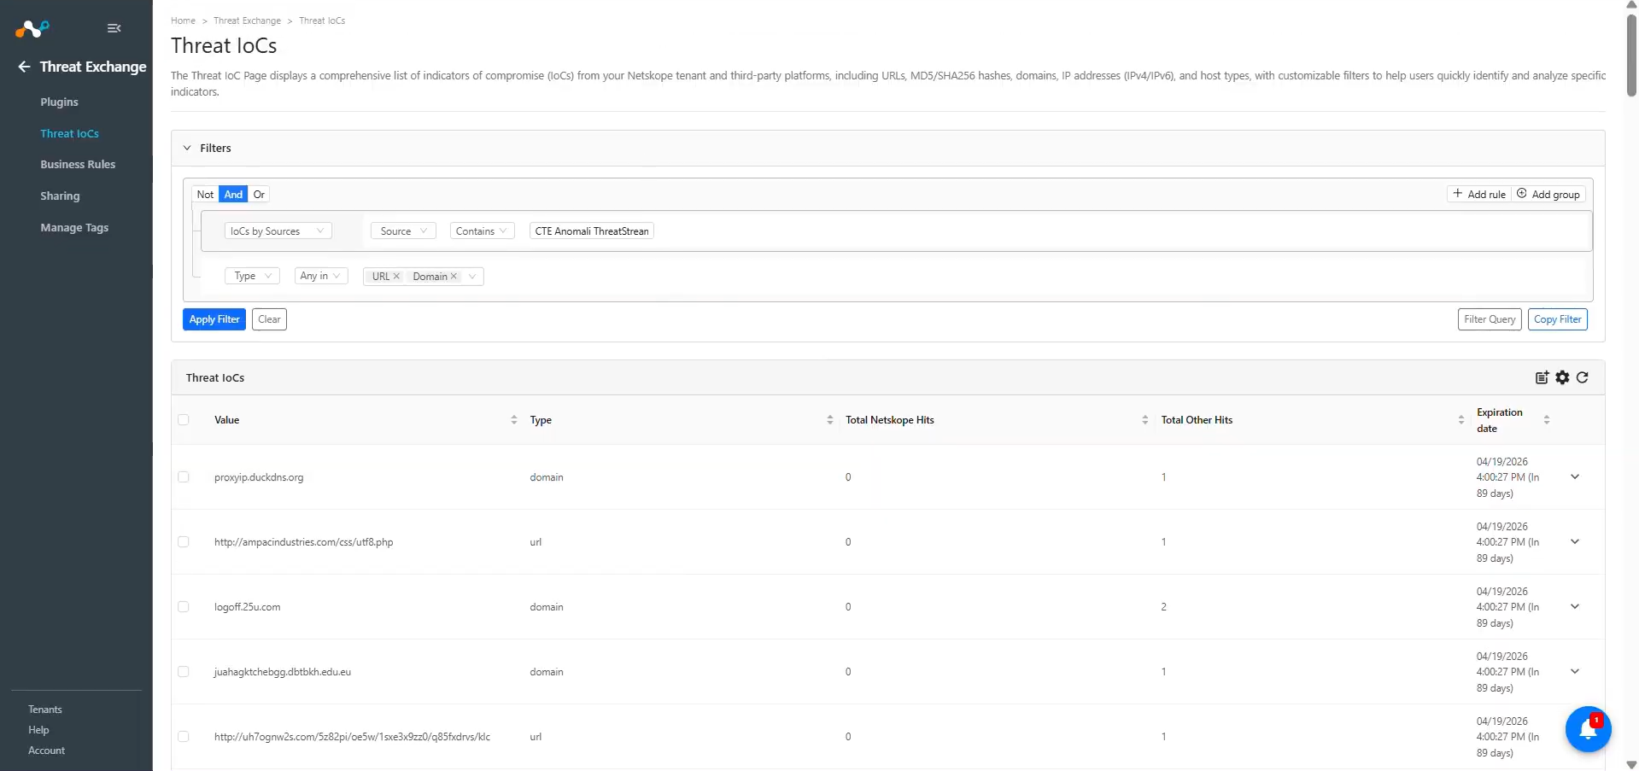Click the Netskope logo icon
The image size is (1639, 771).
tap(32, 29)
